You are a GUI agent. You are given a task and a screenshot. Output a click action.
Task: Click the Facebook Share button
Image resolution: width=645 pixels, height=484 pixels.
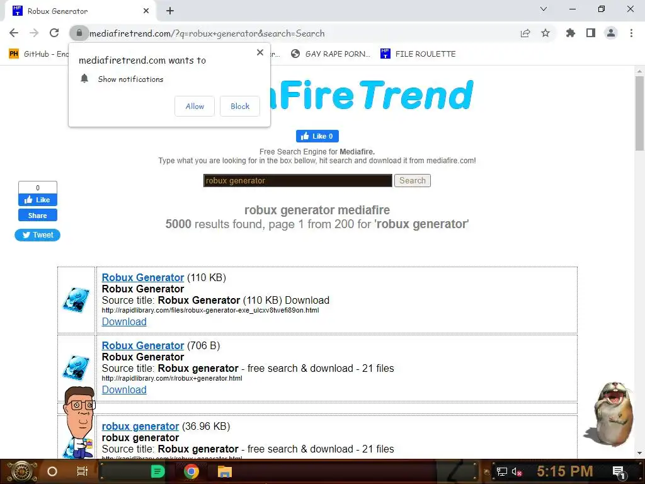tap(37, 216)
